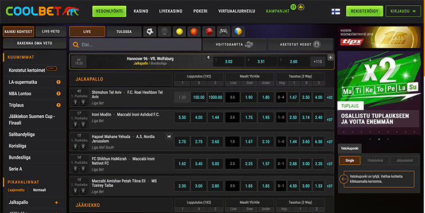This screenshot has width=425, height=213.
Task: Filter by the basketball icon
Action: pos(194,32)
